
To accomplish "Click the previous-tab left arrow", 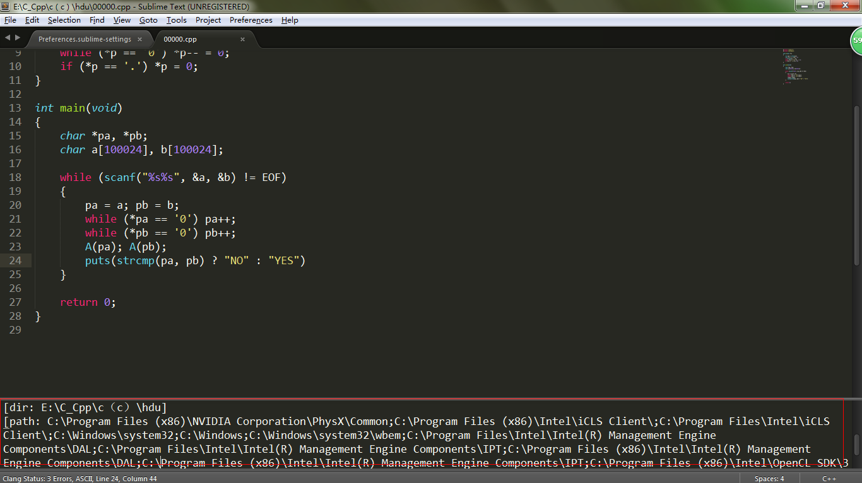I will (7, 38).
